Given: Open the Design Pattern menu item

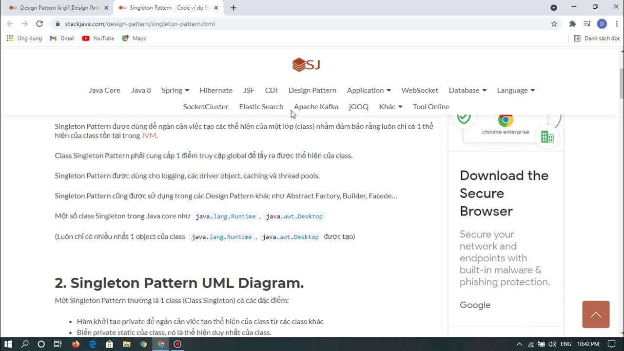Looking at the screenshot, I should point(312,90).
